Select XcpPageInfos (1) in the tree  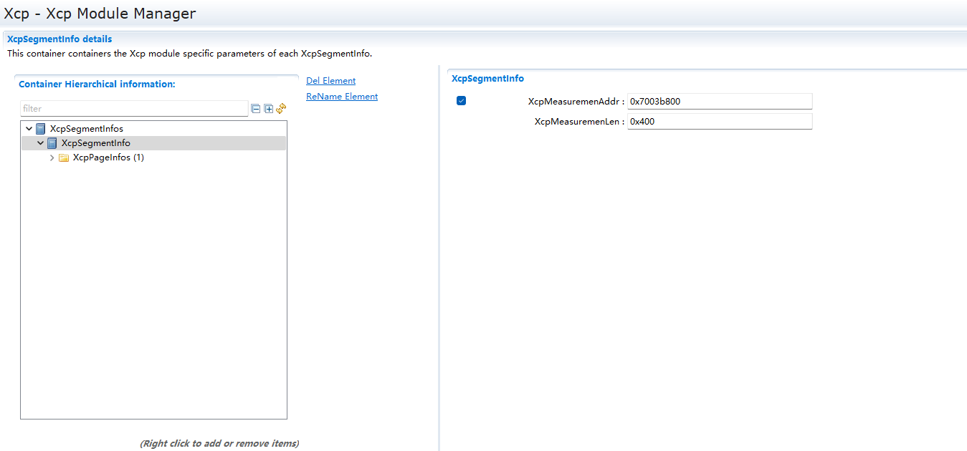pos(108,157)
